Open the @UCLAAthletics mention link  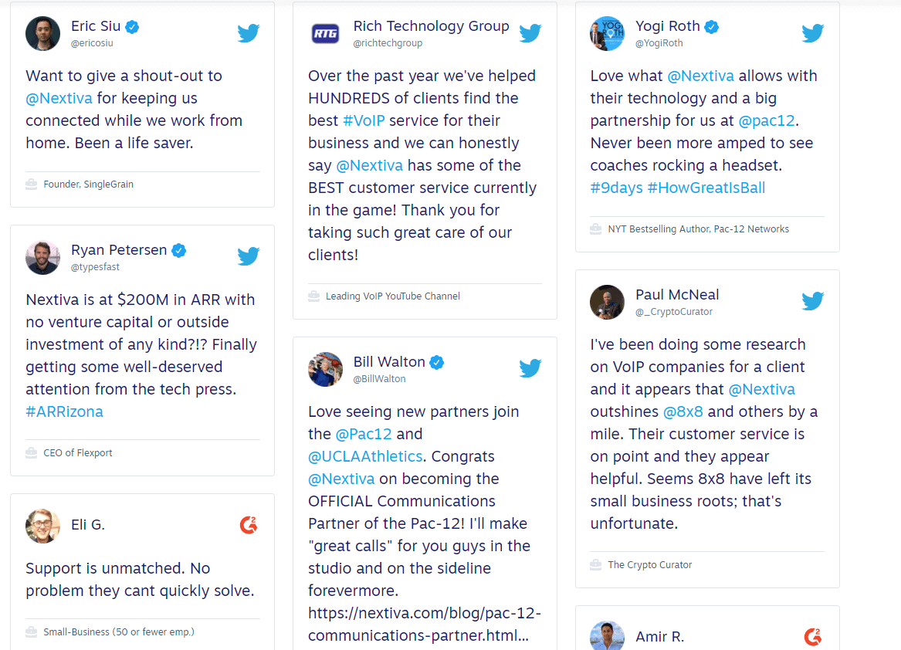[365, 457]
